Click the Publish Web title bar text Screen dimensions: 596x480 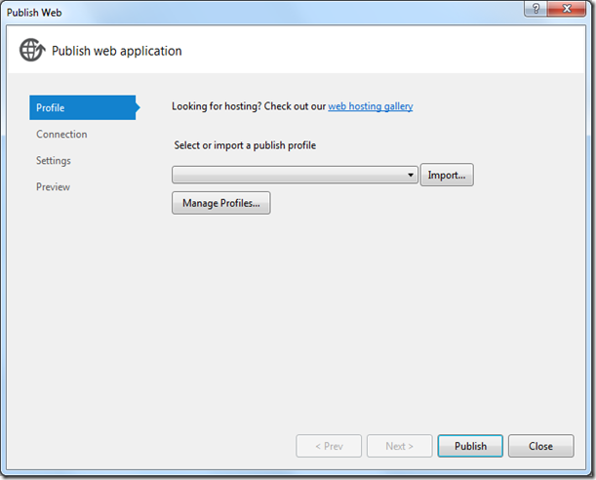[35, 11]
